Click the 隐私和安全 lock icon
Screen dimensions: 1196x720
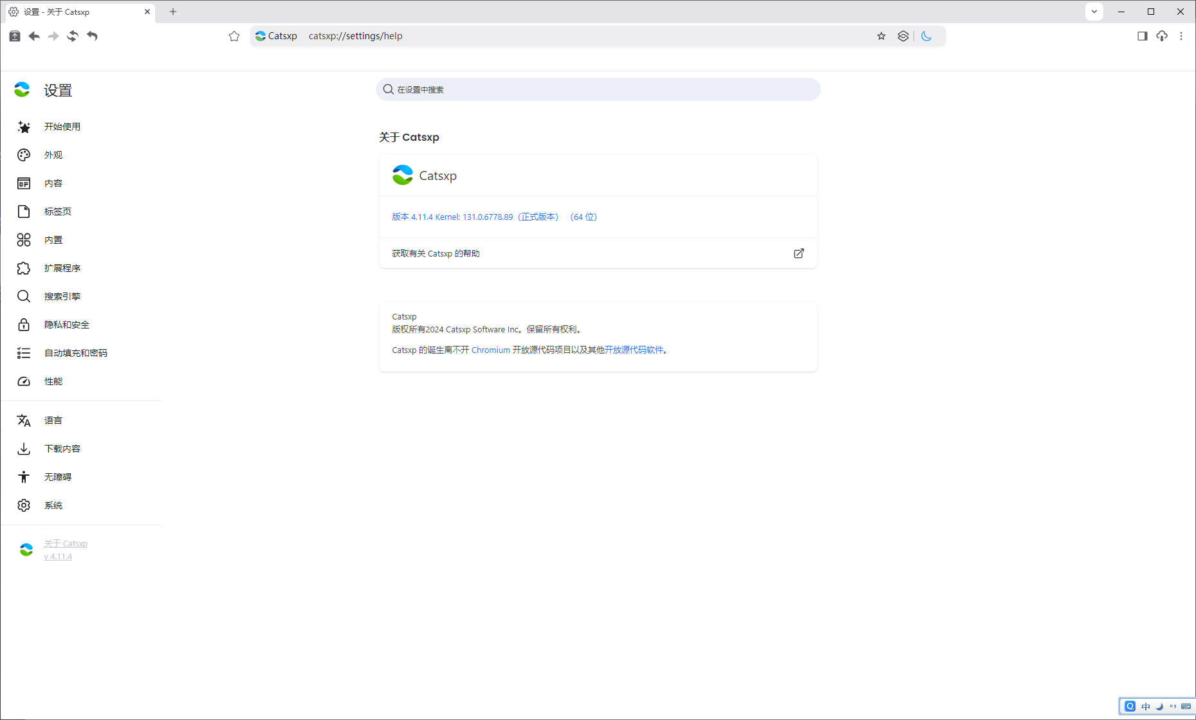pyautogui.click(x=24, y=325)
